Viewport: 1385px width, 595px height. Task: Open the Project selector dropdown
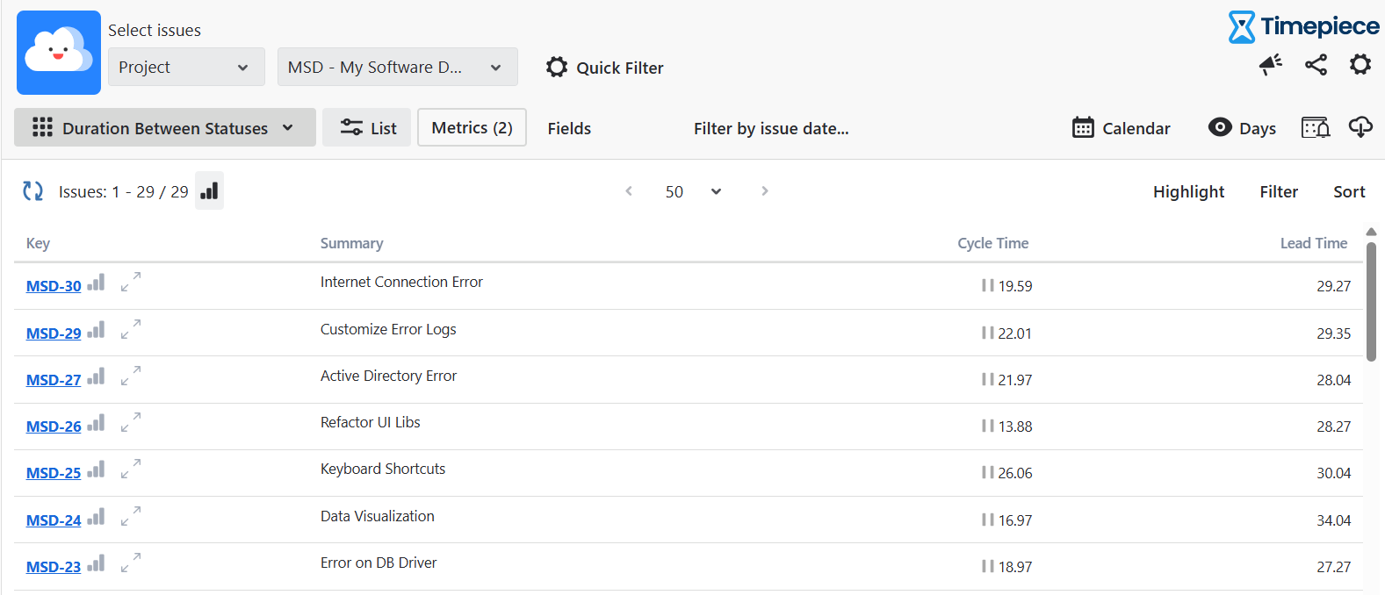click(186, 67)
